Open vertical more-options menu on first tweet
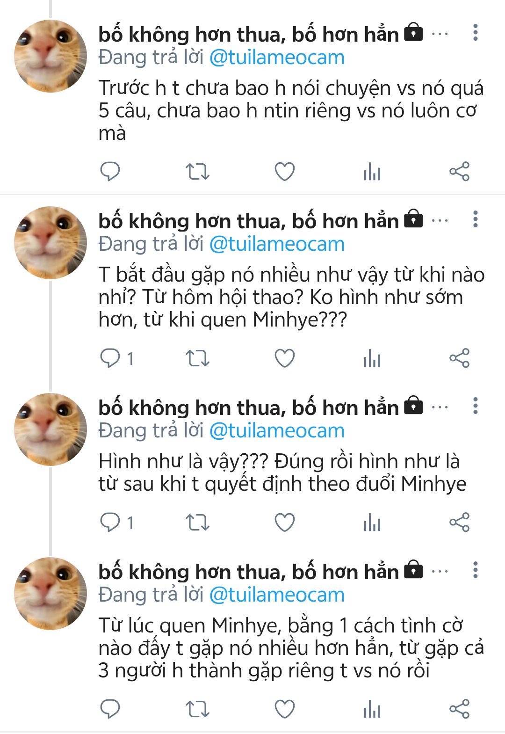The height and width of the screenshot is (734, 505). (475, 33)
